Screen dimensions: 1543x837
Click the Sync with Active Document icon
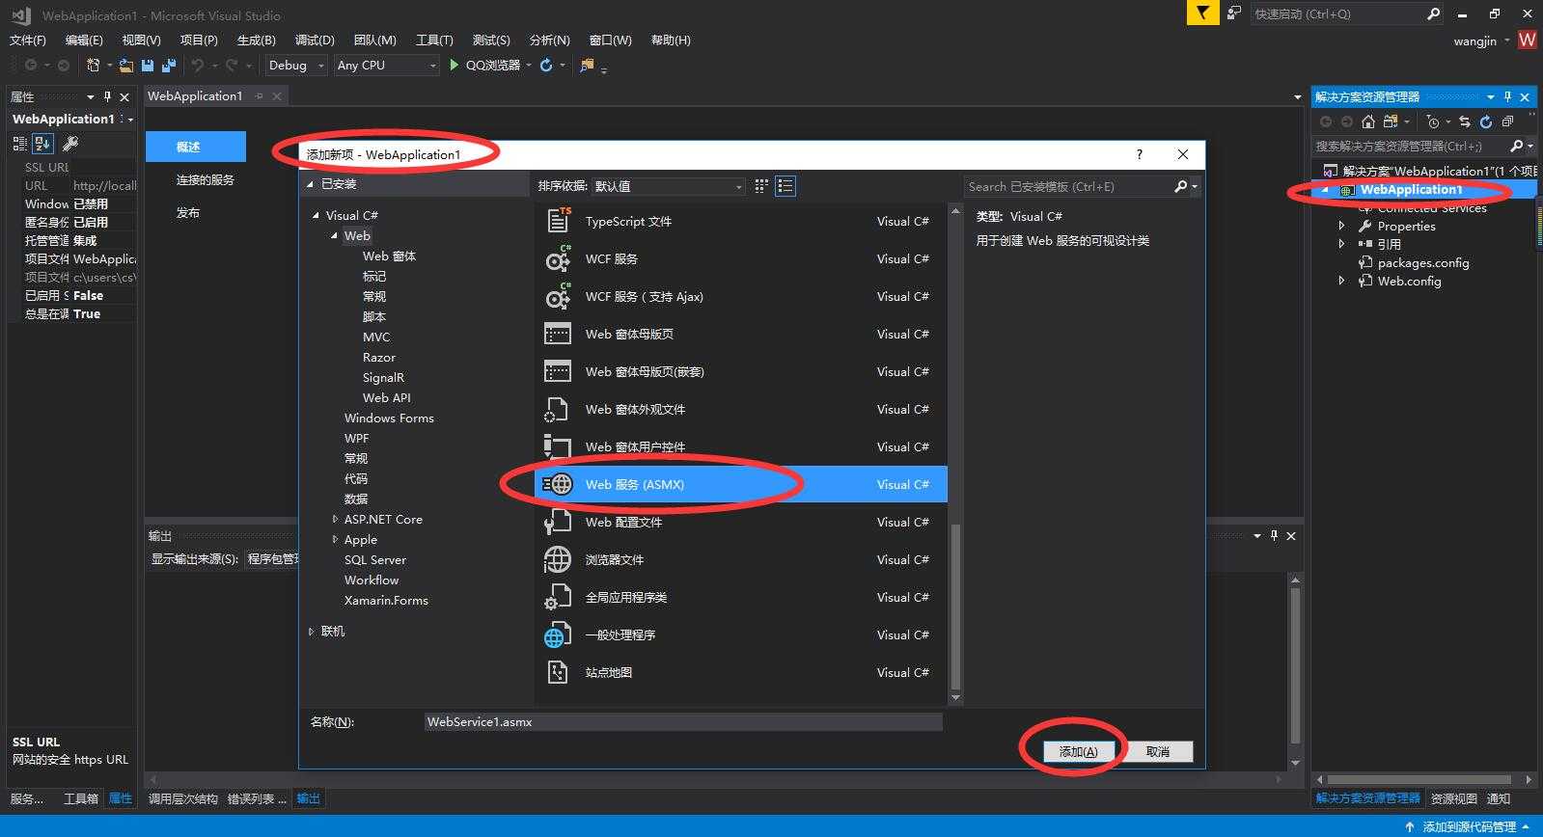click(1465, 121)
